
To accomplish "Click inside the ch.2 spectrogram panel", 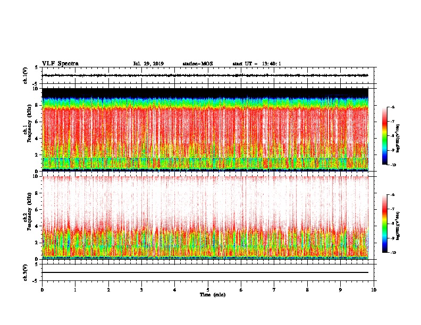I will [205, 218].
